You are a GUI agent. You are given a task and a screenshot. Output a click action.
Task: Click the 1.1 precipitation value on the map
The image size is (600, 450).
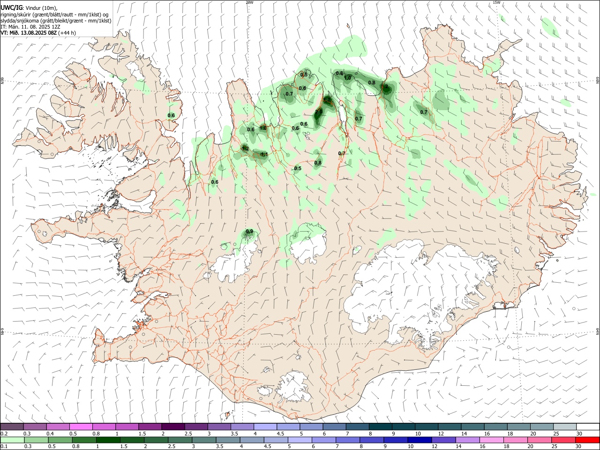coord(264,154)
